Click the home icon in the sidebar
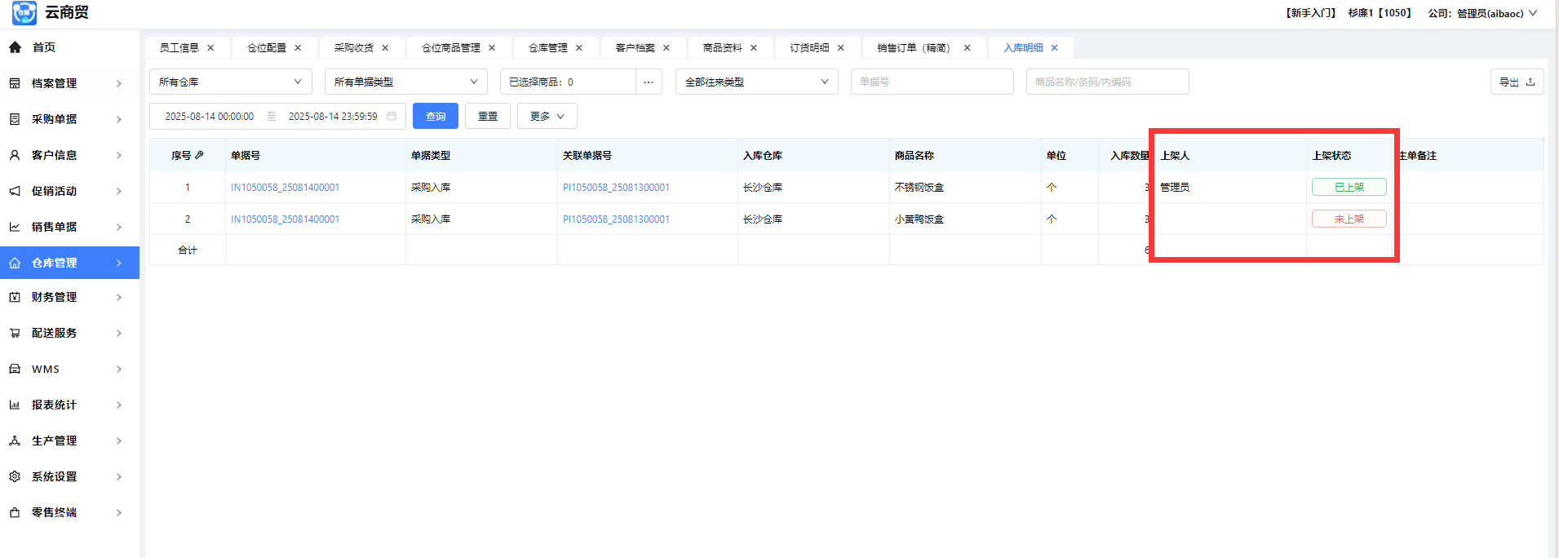The height and width of the screenshot is (558, 1559). (x=15, y=47)
